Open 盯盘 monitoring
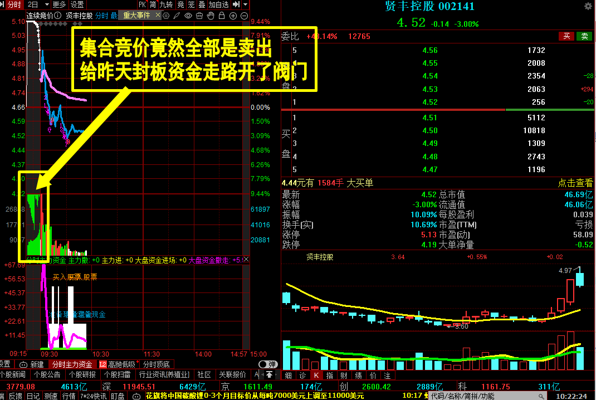 (x=118, y=396)
